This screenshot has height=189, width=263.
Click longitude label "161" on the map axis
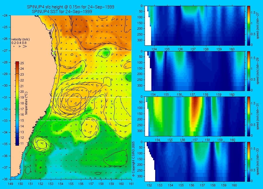[131, 184]
